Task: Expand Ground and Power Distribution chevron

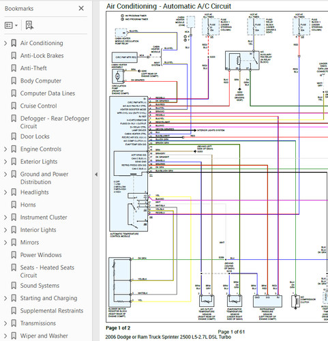Action: pos(5,174)
